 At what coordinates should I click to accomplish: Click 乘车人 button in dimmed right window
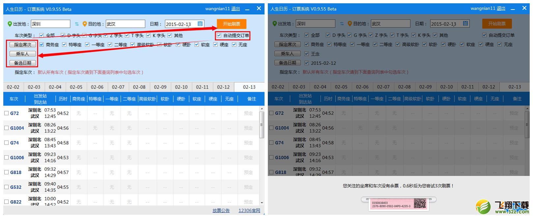click(x=288, y=54)
